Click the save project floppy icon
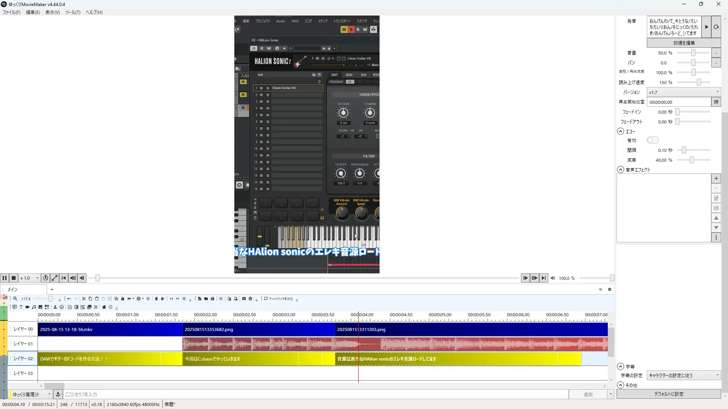Image resolution: width=728 pixels, height=409 pixels. [x=212, y=299]
